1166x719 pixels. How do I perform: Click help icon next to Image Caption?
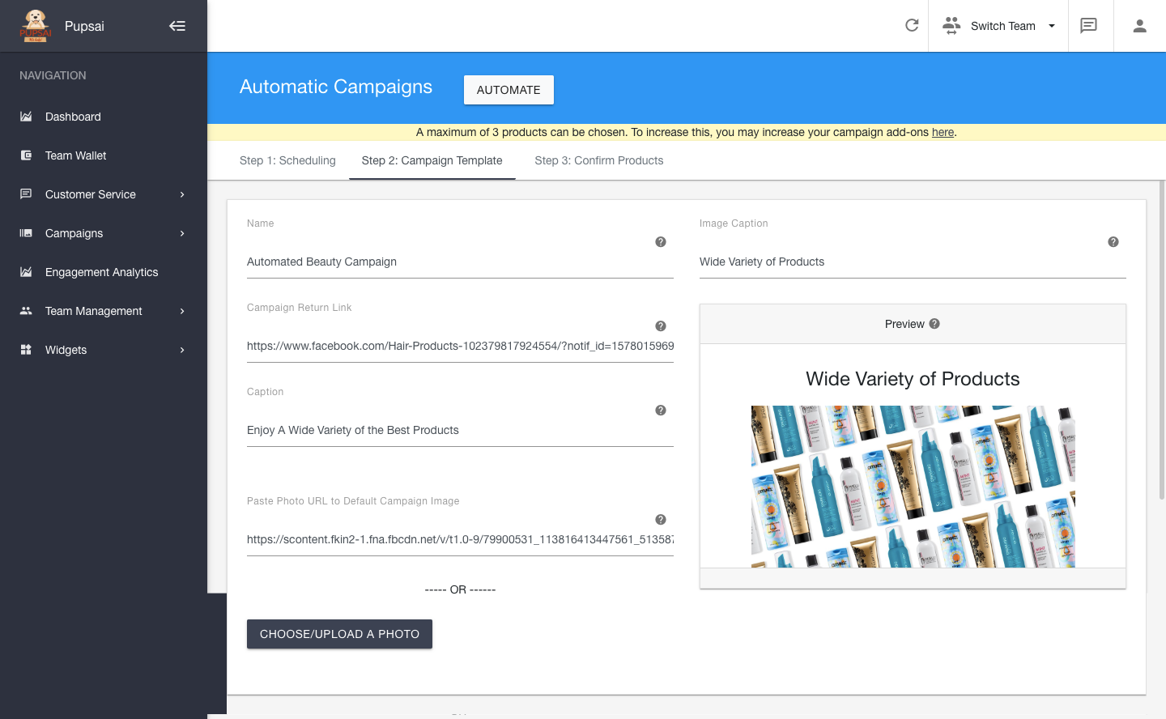pos(1113,242)
